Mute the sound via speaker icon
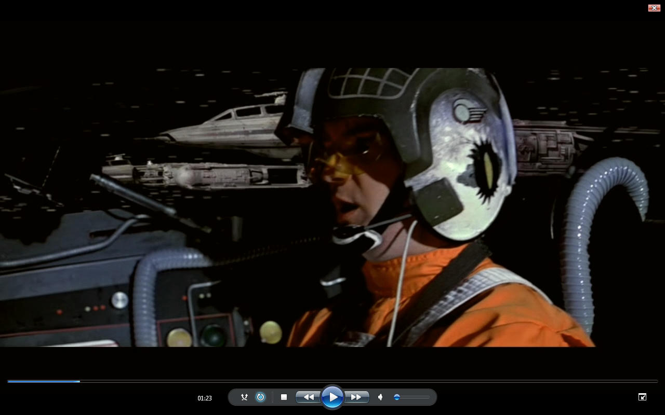 (x=380, y=397)
